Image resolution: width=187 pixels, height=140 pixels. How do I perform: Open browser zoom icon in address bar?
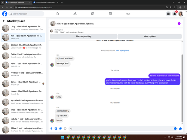pyautogui.click(x=171, y=7)
